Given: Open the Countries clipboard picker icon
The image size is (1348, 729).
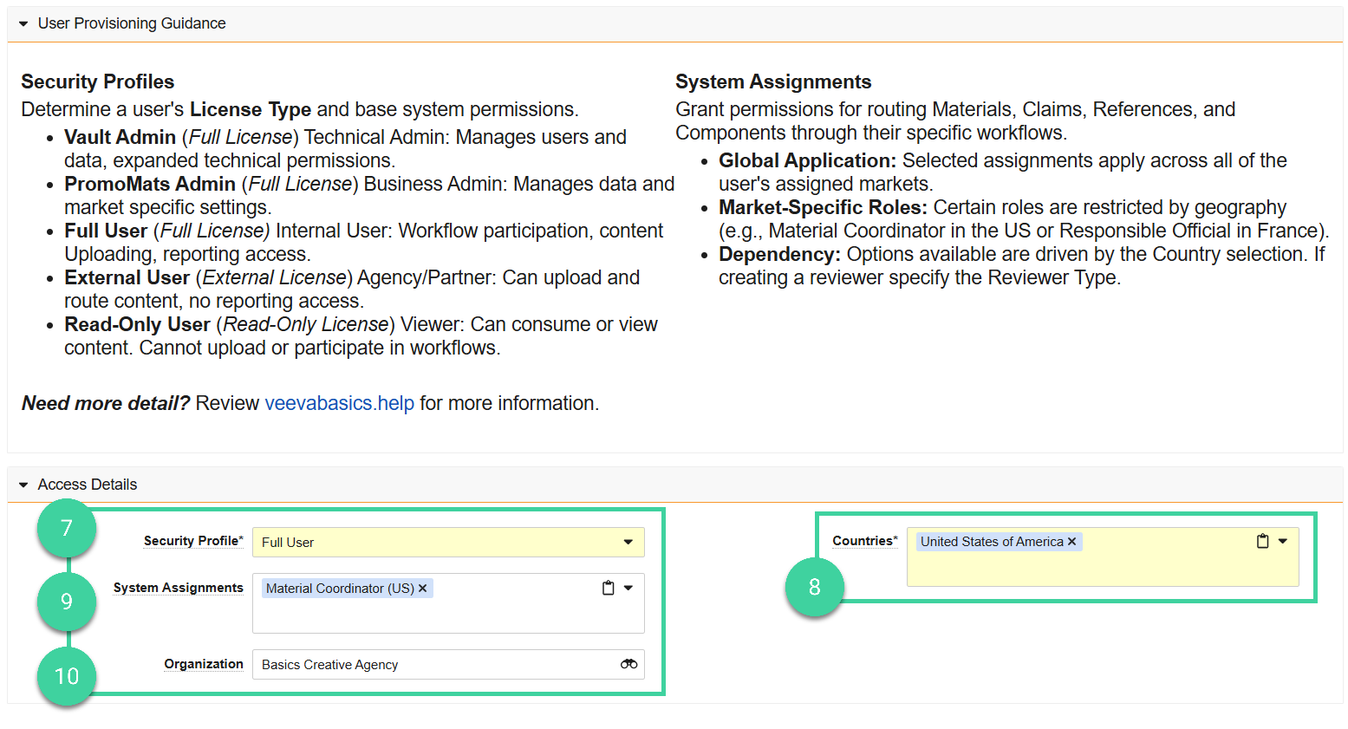Looking at the screenshot, I should pyautogui.click(x=1262, y=541).
